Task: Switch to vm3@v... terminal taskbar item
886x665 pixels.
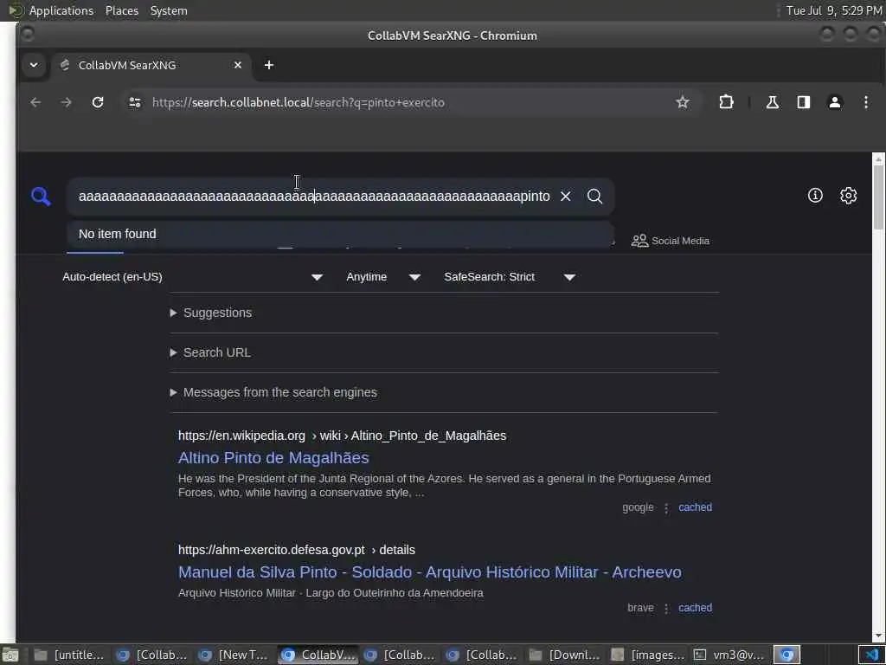Action: click(x=729, y=655)
